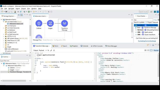
Task: Toggle Link with Editor in Package Explorer
Action: (x=21, y=15)
